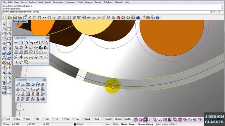Enable the Perp osnap checkbox
Screen dimensions: 225x126
pyautogui.click(x=64, y=119)
